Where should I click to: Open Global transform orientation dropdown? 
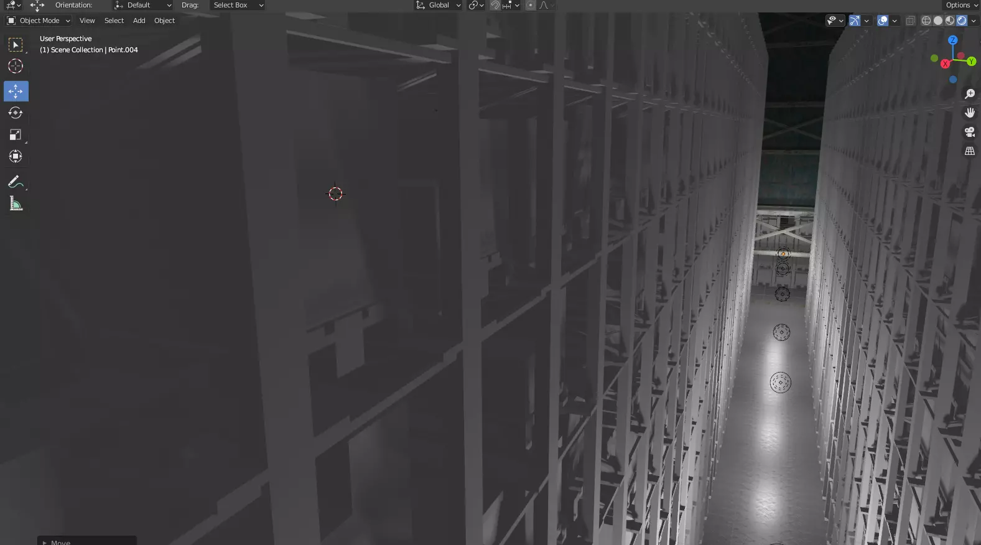point(438,5)
